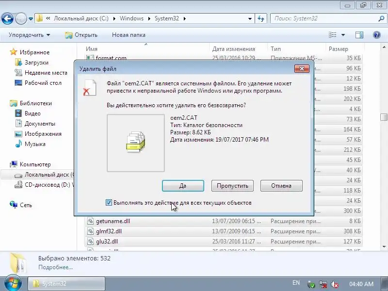Open Рабочий стол in sidebar
This screenshot has height=291, width=388.
43,83
